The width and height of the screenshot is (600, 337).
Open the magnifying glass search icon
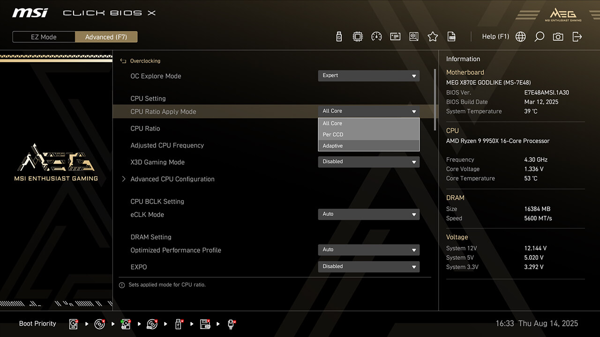tap(539, 37)
